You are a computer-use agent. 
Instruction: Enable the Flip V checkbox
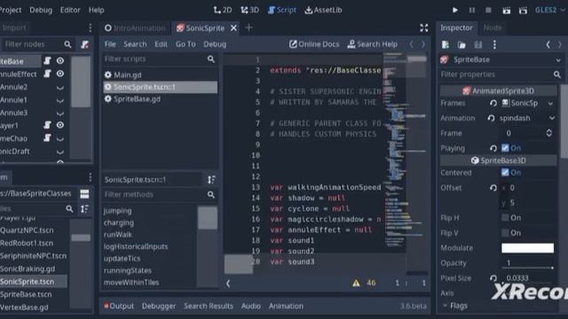505,233
